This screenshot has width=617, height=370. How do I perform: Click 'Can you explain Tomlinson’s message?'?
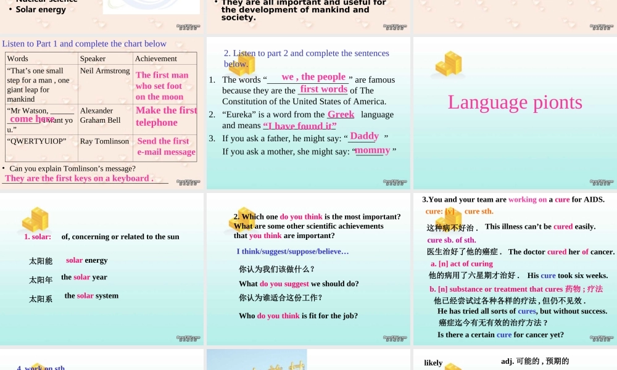pyautogui.click(x=72, y=169)
